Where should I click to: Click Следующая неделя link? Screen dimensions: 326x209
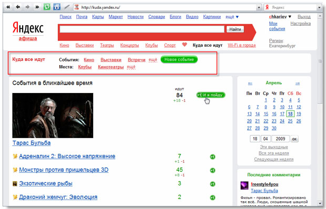pyautogui.click(x=274, y=160)
